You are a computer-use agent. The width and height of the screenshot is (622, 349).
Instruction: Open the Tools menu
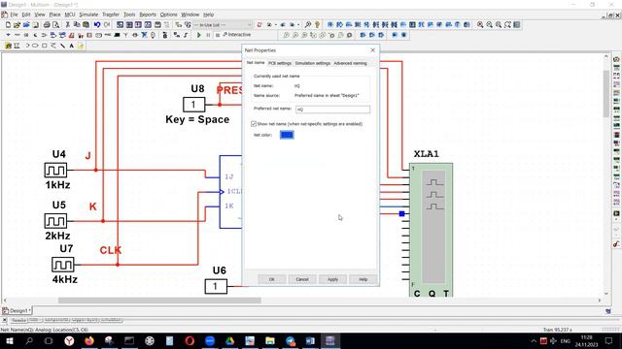point(129,15)
